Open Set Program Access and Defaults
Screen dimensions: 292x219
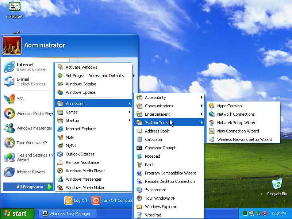tap(93, 76)
